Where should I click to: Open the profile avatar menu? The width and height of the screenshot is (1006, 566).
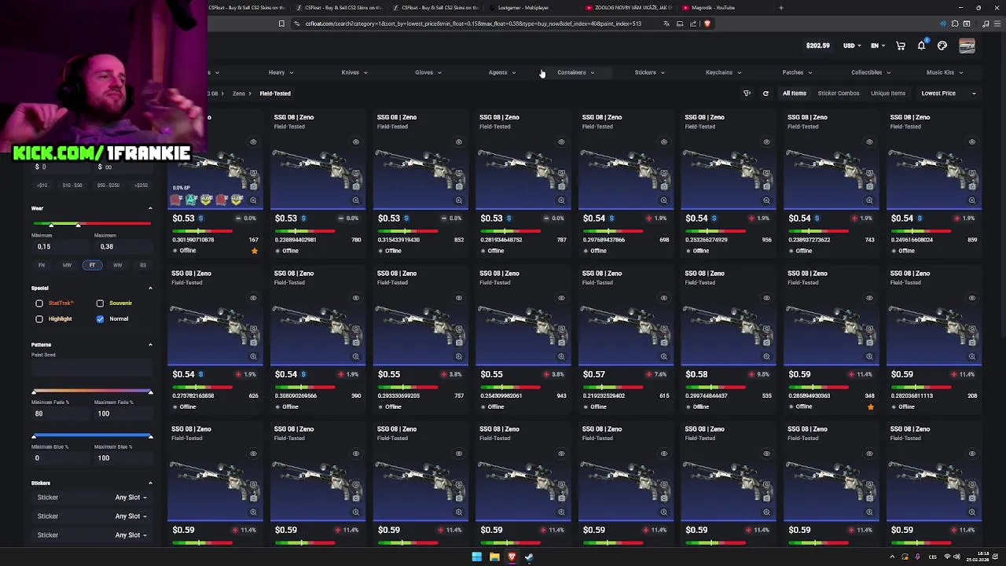967,46
